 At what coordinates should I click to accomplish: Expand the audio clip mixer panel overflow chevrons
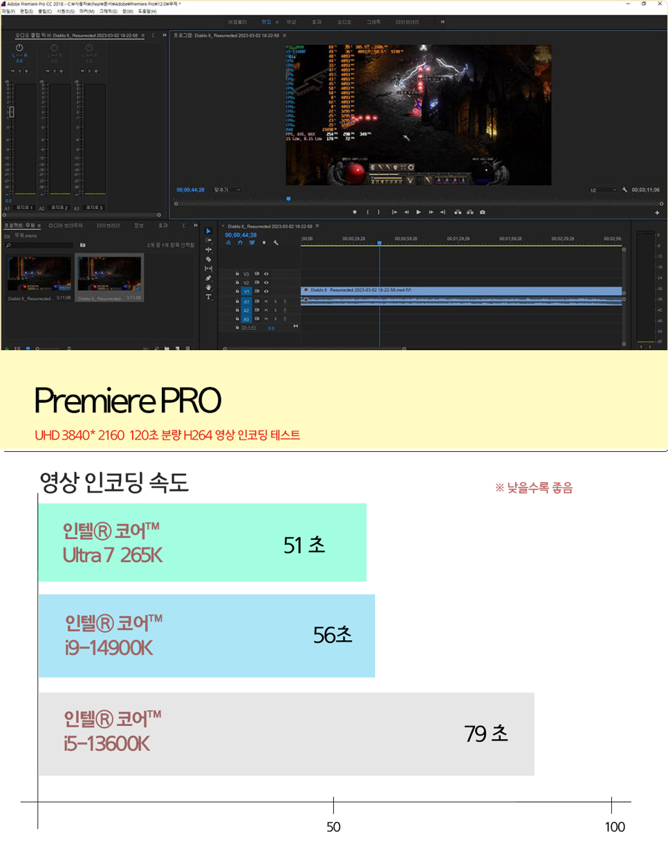pyautogui.click(x=164, y=34)
